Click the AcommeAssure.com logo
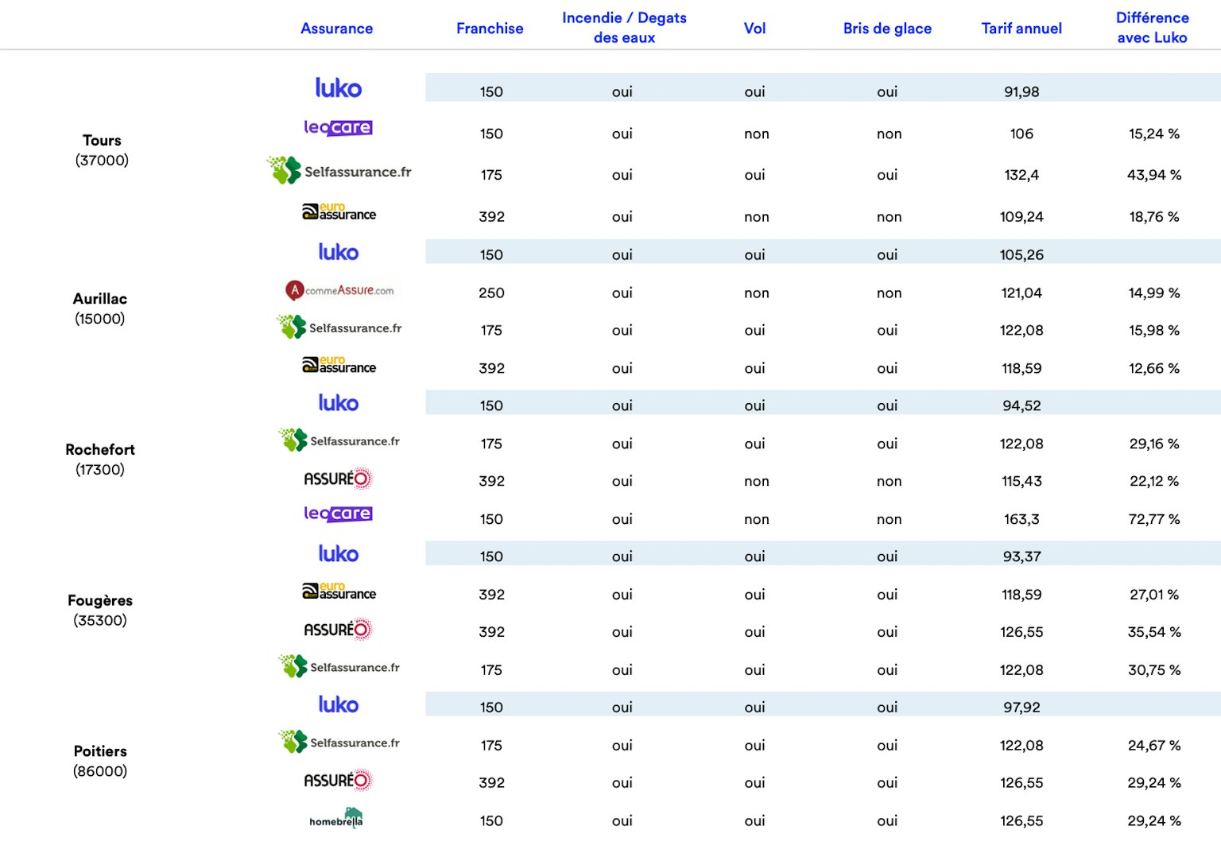The image size is (1221, 857). [339, 291]
